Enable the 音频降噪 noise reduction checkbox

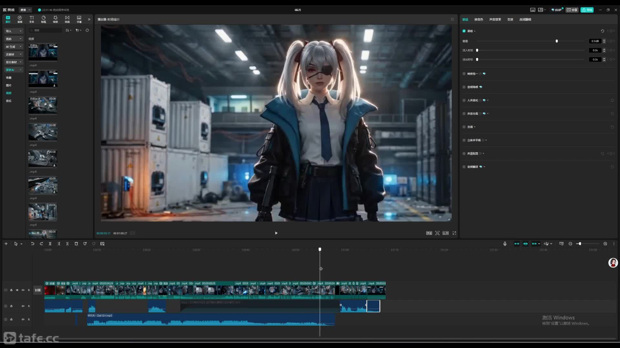click(464, 87)
